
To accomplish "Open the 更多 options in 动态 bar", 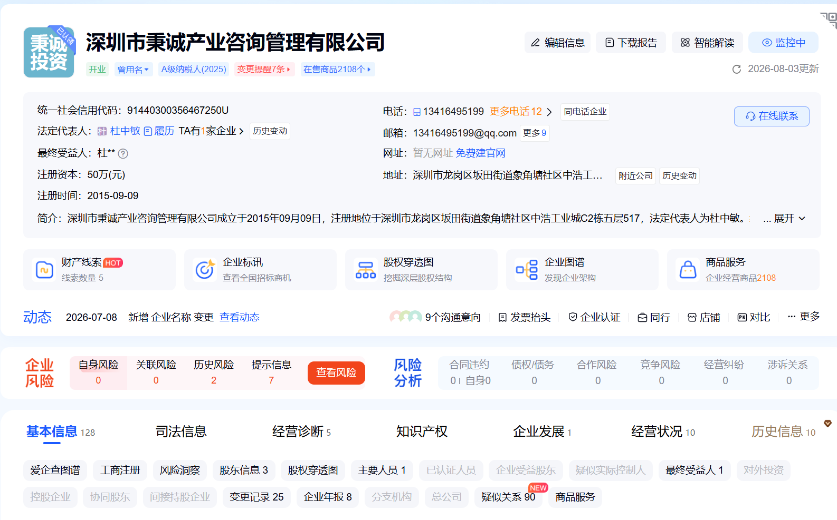I will (x=804, y=317).
